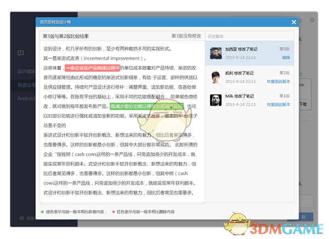Select Milk avatar in history list

pos(215,100)
